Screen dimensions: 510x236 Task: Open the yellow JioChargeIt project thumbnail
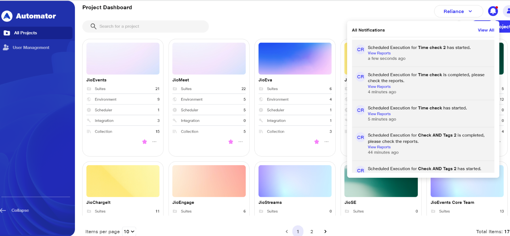point(123,181)
